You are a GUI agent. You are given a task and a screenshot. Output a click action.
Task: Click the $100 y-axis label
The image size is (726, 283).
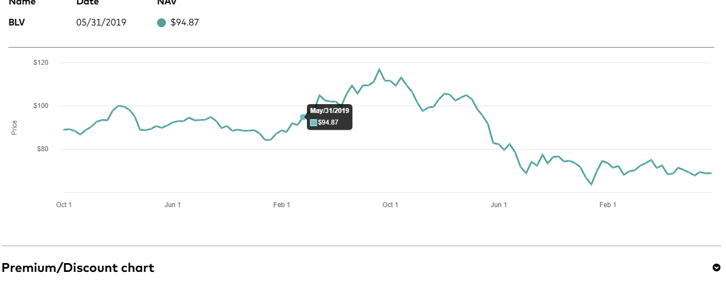41,106
